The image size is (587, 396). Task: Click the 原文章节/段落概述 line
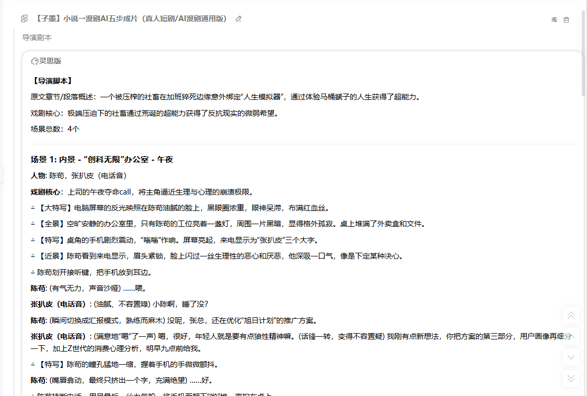pyautogui.click(x=226, y=97)
